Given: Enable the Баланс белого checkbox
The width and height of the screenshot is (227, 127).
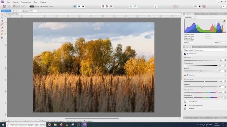Looking at the screenshot, I should pyautogui.click(x=188, y=102).
